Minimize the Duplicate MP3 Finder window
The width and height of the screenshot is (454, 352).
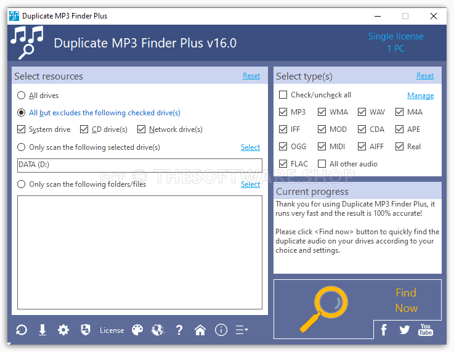point(377,16)
